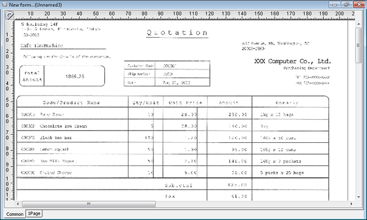This screenshot has height=220, width=367.
Task: Click the Ship Number label cell
Action: click(x=139, y=74)
